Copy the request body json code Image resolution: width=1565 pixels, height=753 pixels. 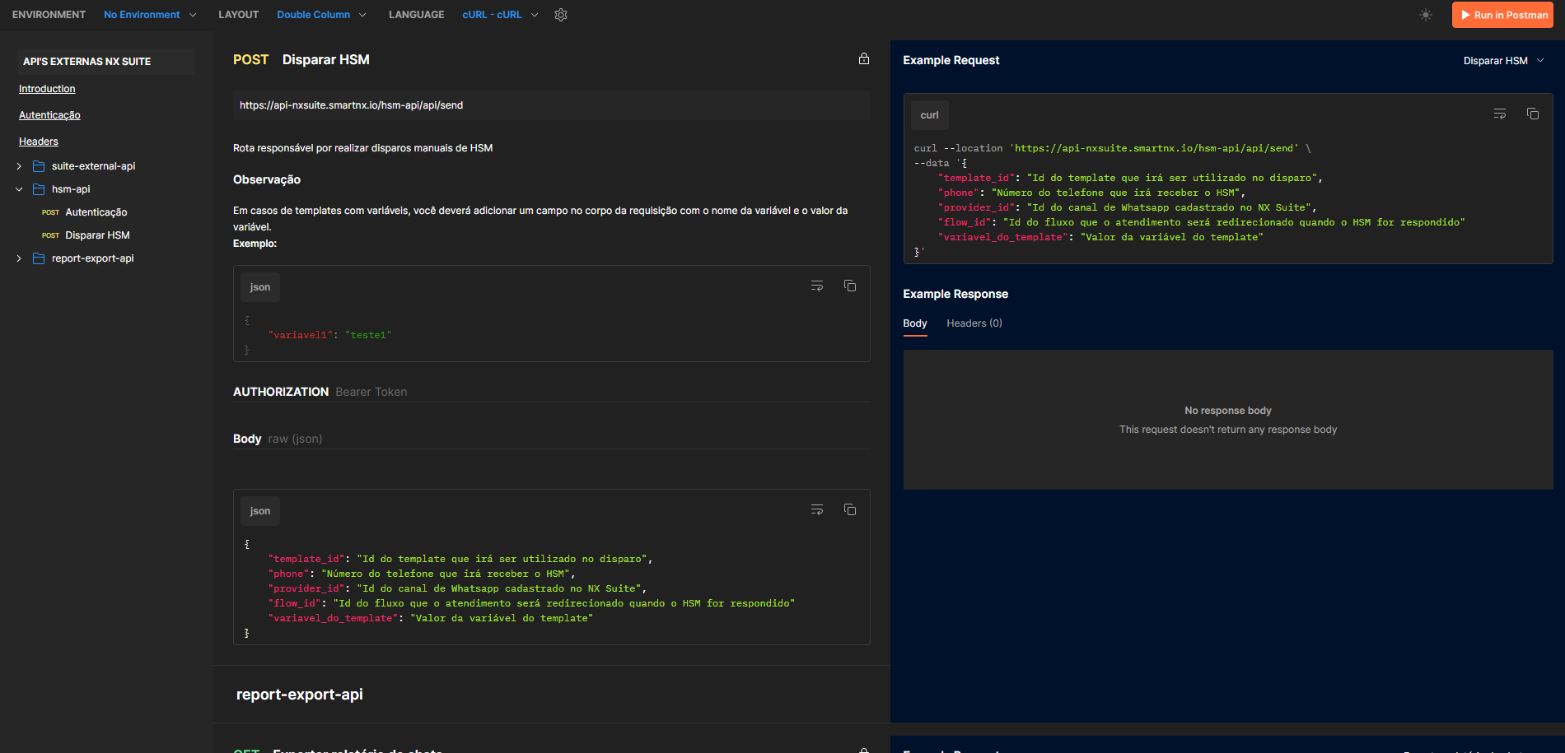click(850, 510)
